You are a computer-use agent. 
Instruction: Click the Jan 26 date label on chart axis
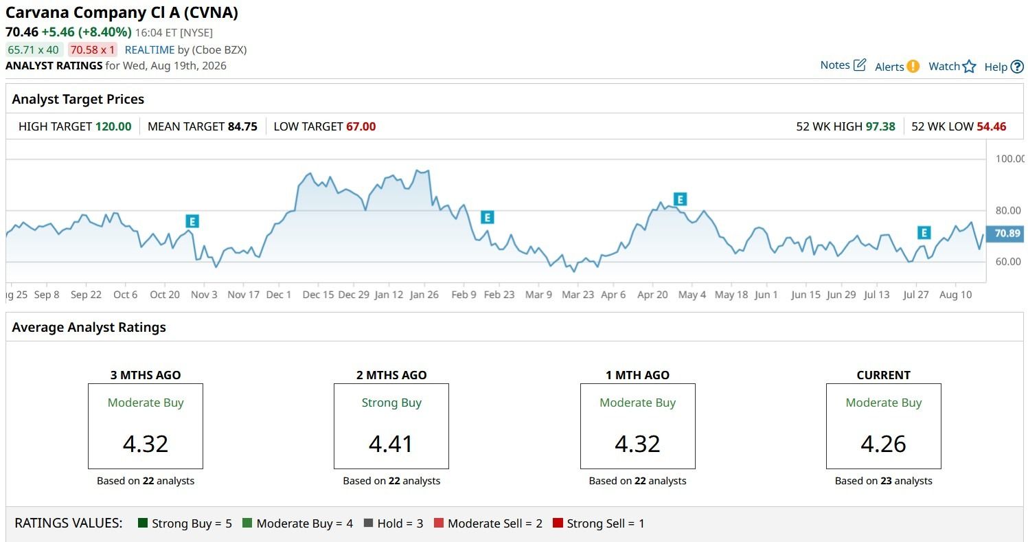pyautogui.click(x=424, y=295)
